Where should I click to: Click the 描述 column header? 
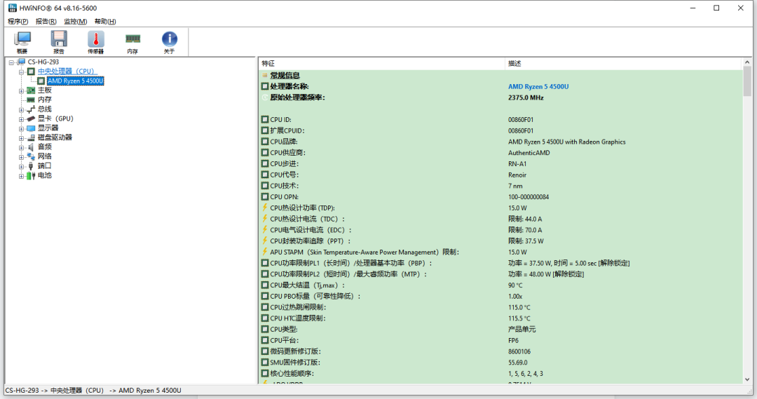click(622, 63)
